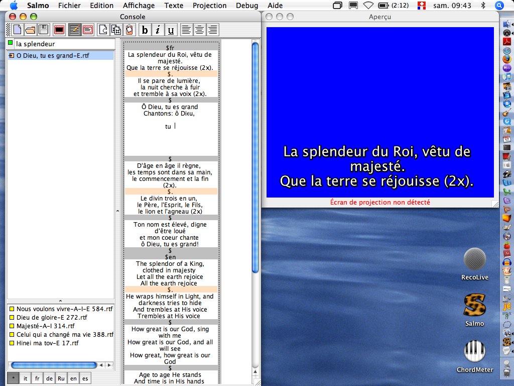Save using the floppy disk icon
The image size is (514, 386).
click(44, 30)
